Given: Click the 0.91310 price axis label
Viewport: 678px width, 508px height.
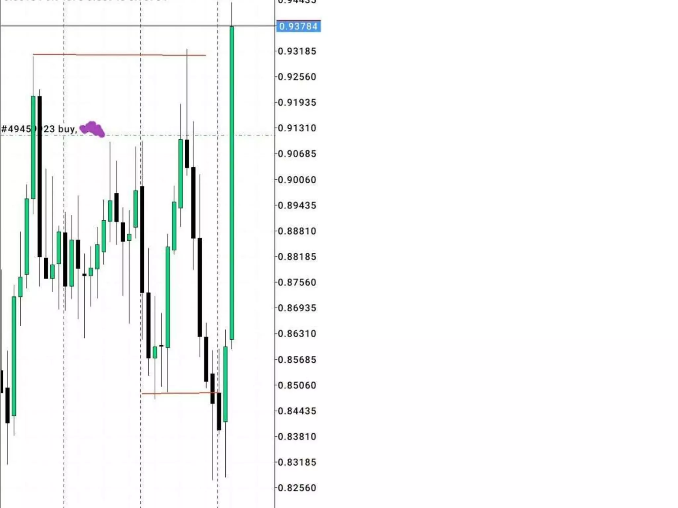Looking at the screenshot, I should pyautogui.click(x=297, y=128).
